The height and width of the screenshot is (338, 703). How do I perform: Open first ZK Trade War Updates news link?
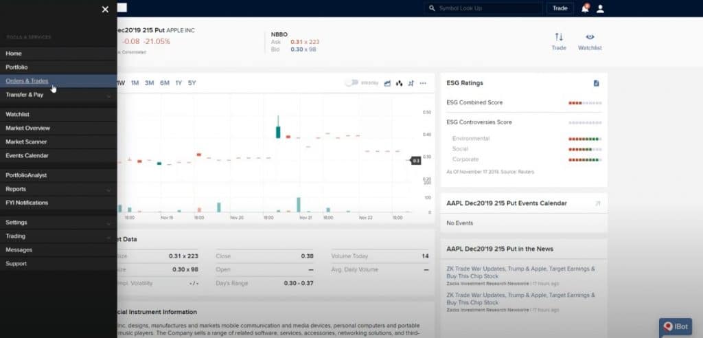coord(520,273)
